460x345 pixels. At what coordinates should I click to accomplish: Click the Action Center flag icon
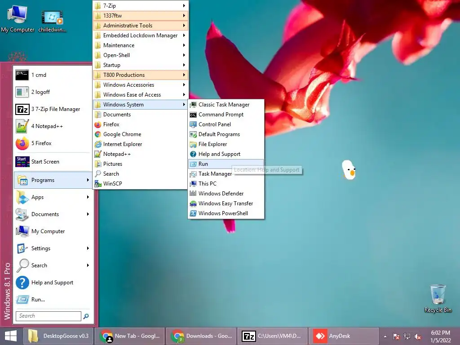pos(396,336)
